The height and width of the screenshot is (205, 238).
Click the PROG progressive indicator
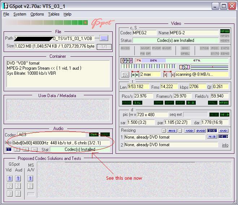pos(127,103)
